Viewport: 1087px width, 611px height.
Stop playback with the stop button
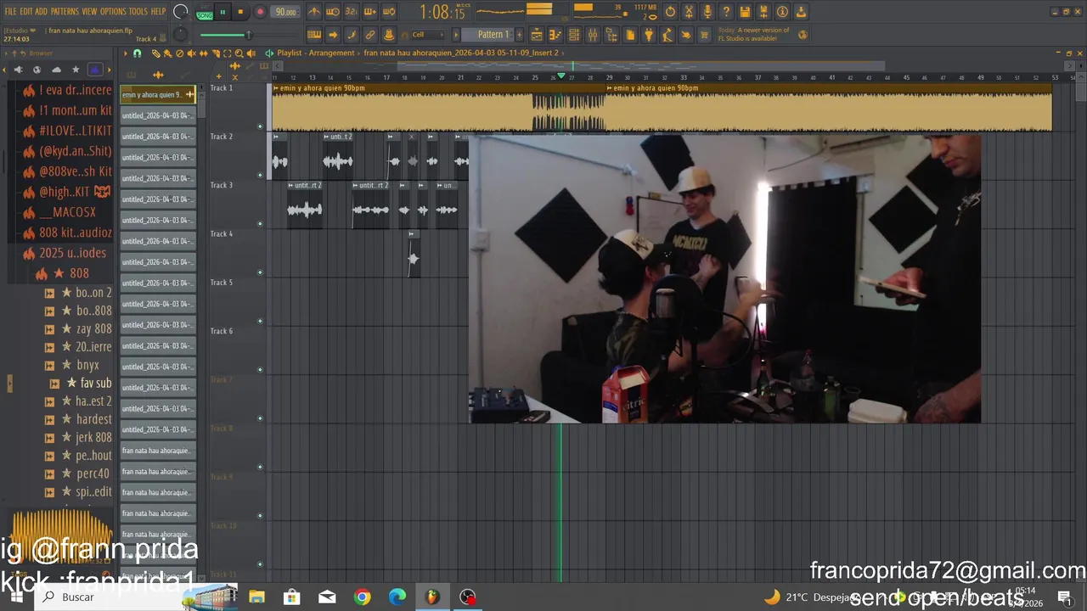pos(240,12)
